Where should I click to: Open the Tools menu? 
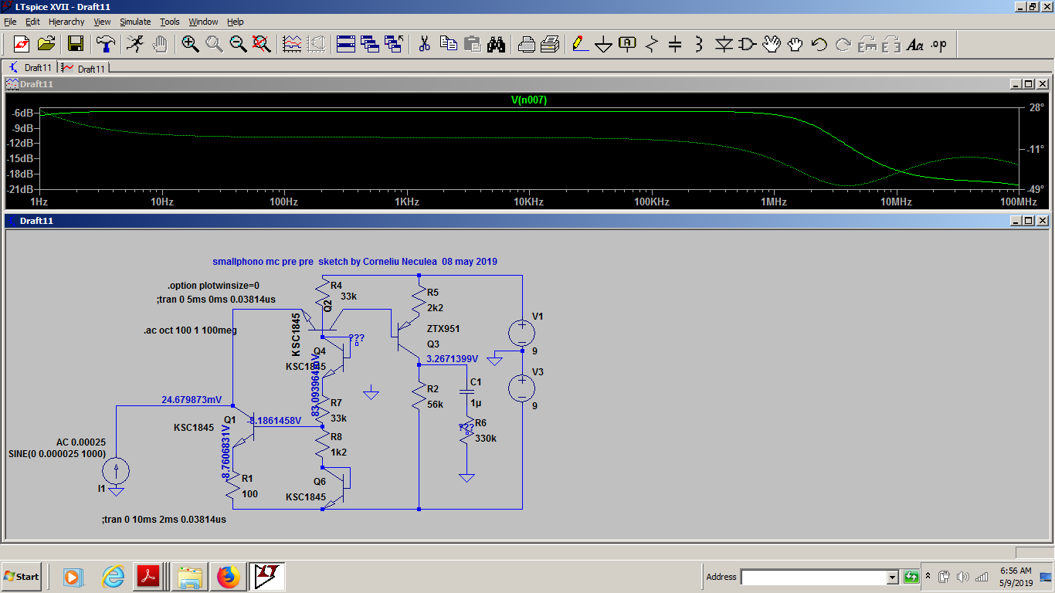point(170,22)
